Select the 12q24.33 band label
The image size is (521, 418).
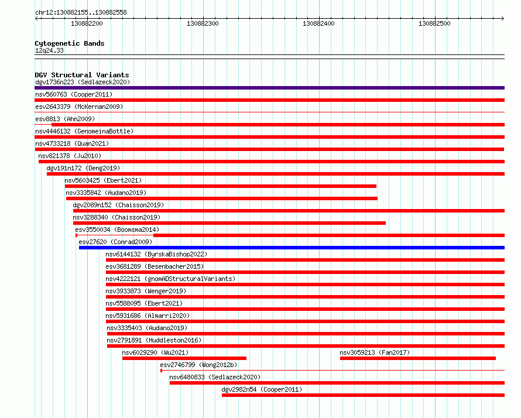coord(49,50)
